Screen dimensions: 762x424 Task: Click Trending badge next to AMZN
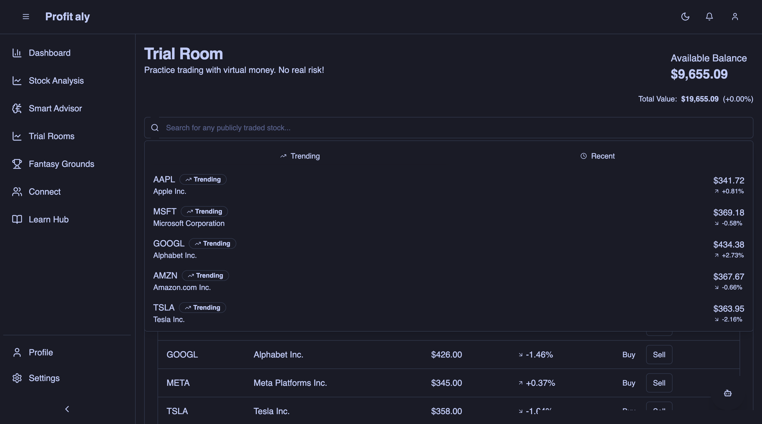pyautogui.click(x=205, y=276)
